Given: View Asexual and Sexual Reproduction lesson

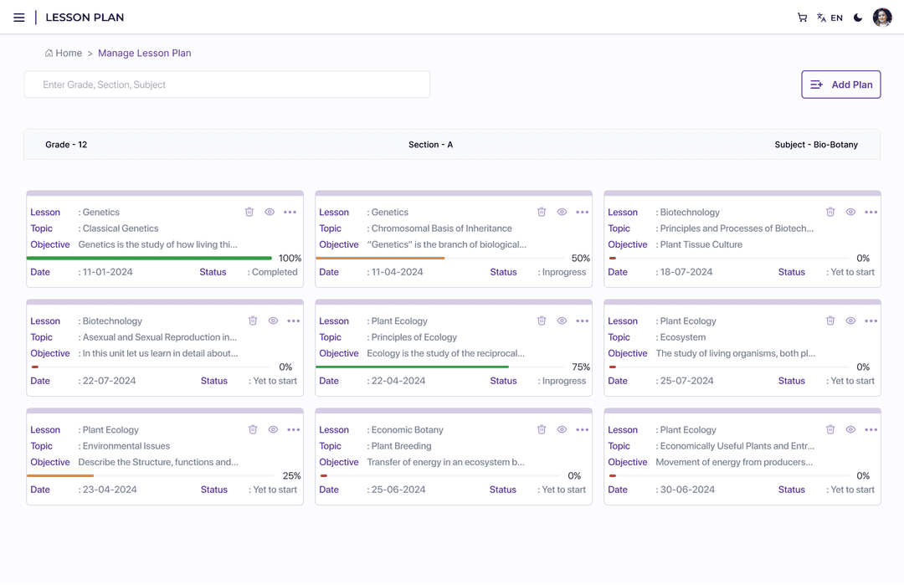Looking at the screenshot, I should 273,321.
